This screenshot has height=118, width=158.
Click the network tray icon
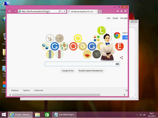point(141,115)
